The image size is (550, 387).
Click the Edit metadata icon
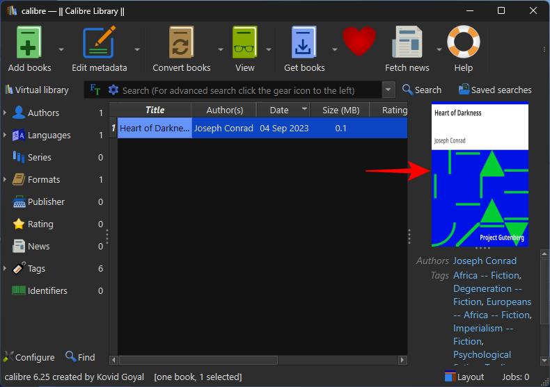[100, 42]
